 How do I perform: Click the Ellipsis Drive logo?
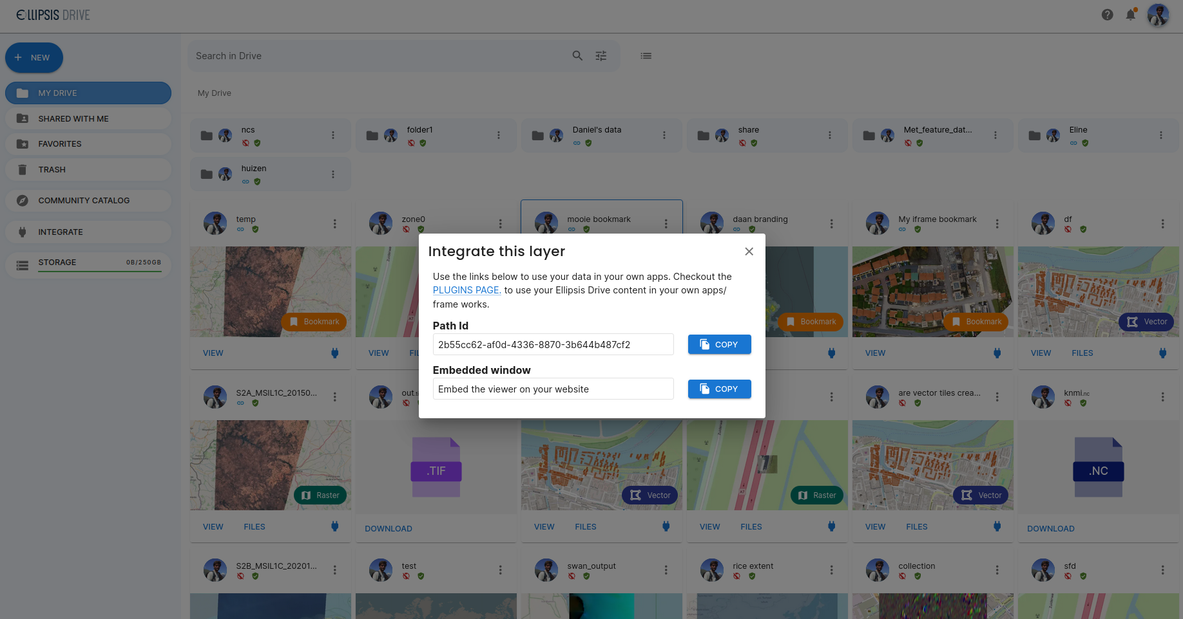(53, 15)
